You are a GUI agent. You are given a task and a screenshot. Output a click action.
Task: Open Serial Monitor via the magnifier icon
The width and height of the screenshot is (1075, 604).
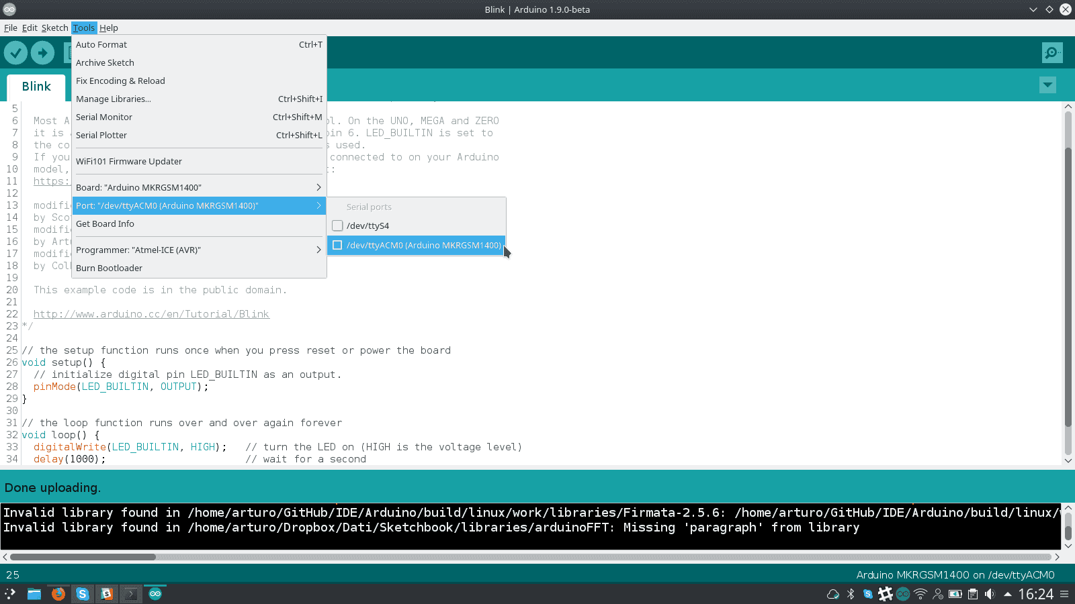pos(1051,52)
